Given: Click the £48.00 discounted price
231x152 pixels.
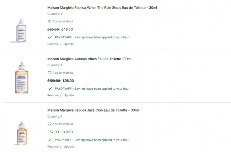Looking at the screenshot, I should pos(68,29).
